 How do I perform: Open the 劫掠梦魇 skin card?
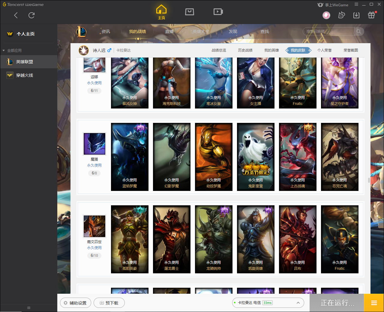(x=214, y=157)
